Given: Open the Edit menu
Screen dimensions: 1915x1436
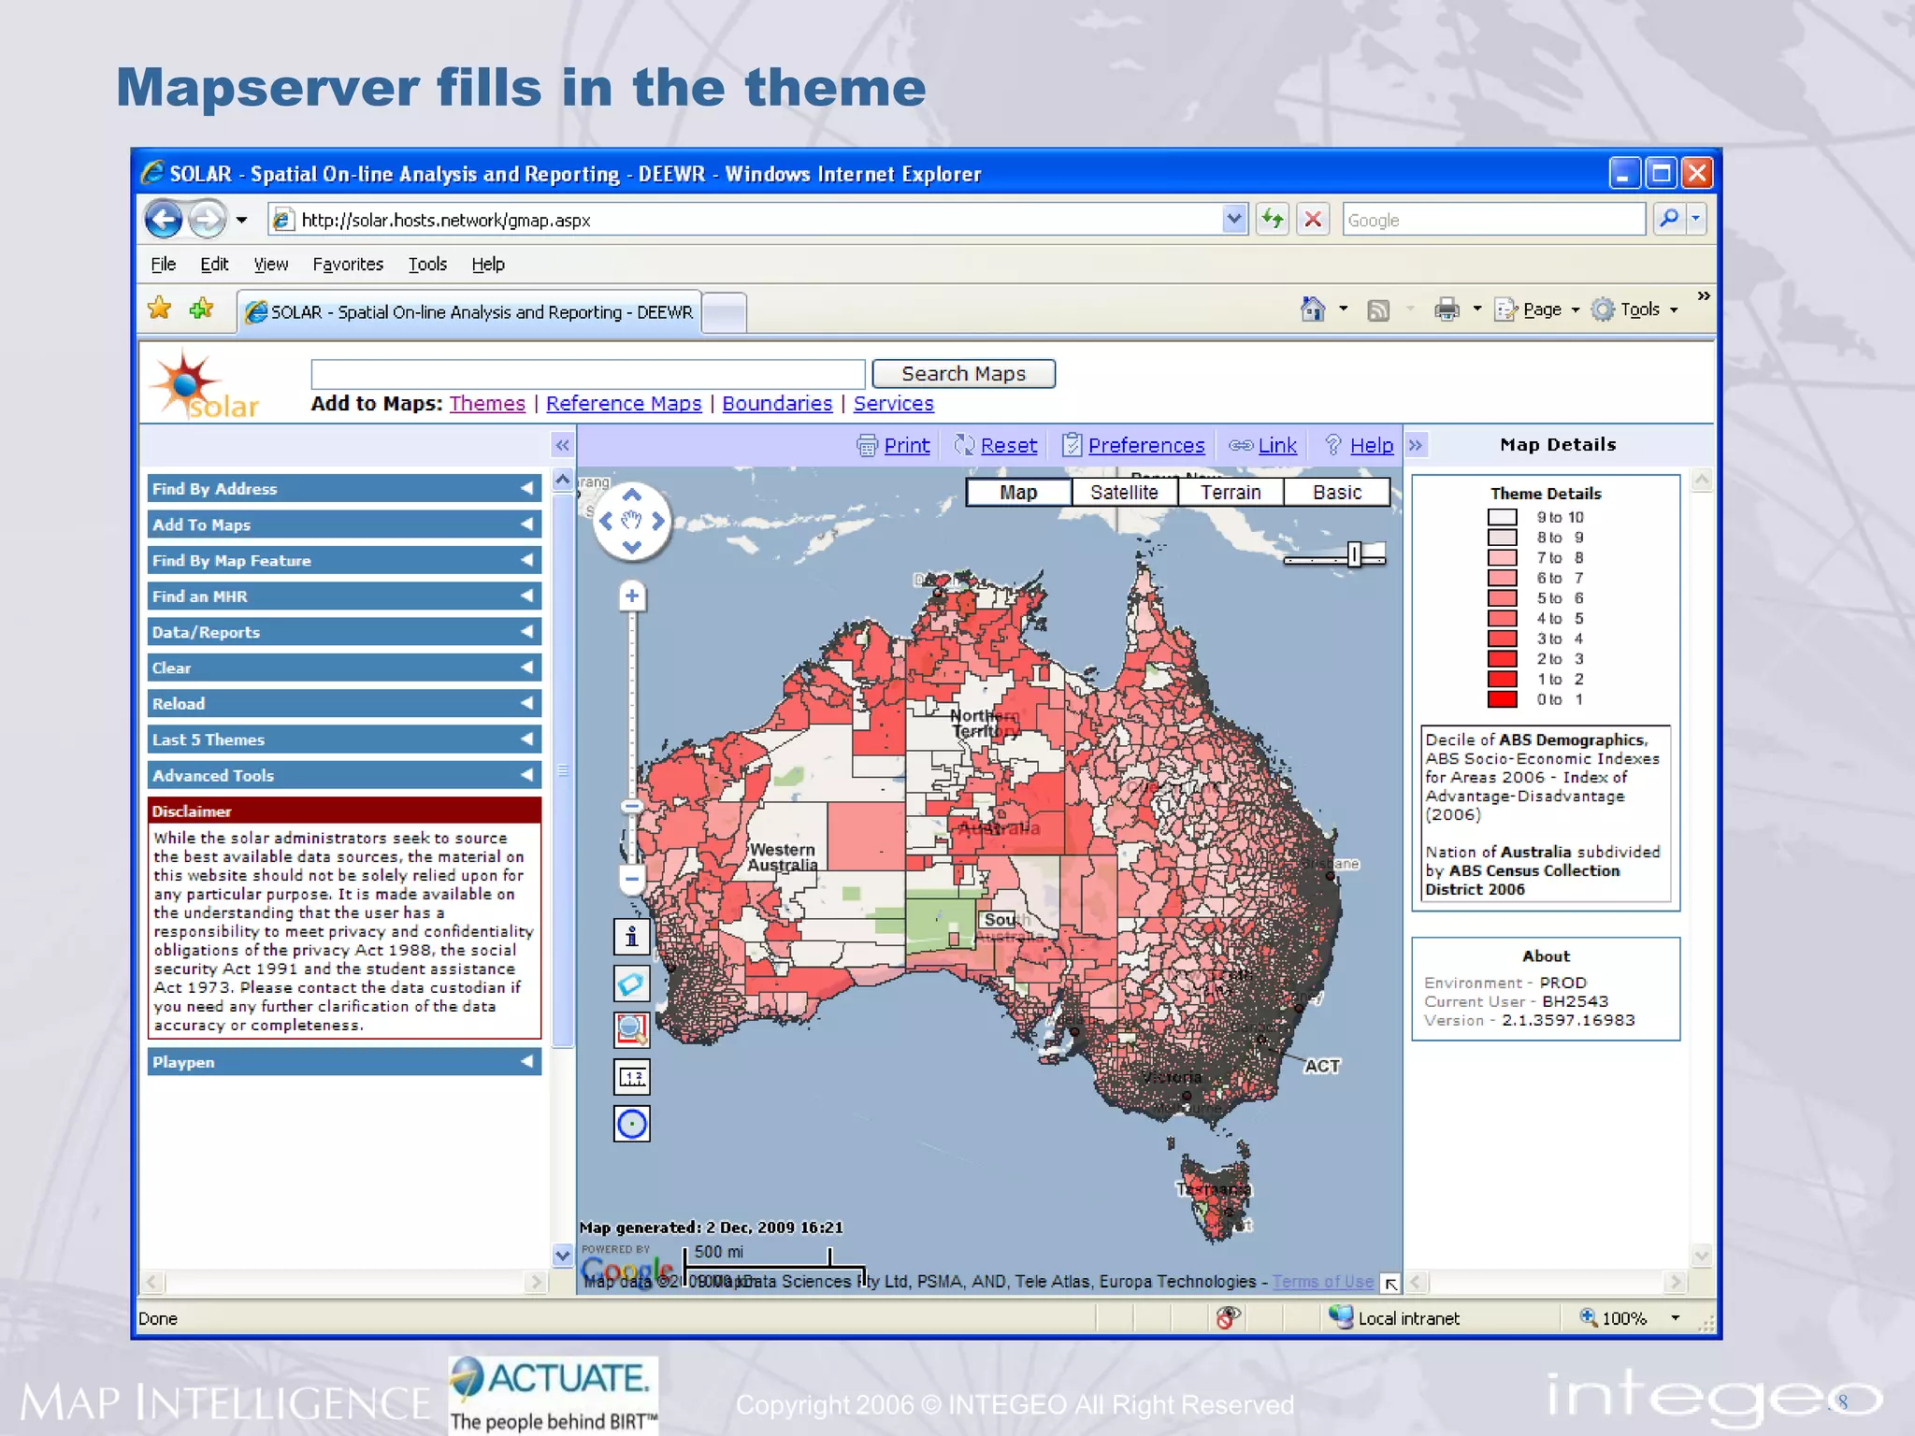Looking at the screenshot, I should (214, 265).
